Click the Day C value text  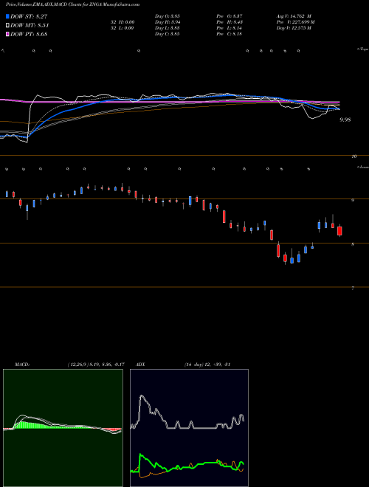coord(168,34)
